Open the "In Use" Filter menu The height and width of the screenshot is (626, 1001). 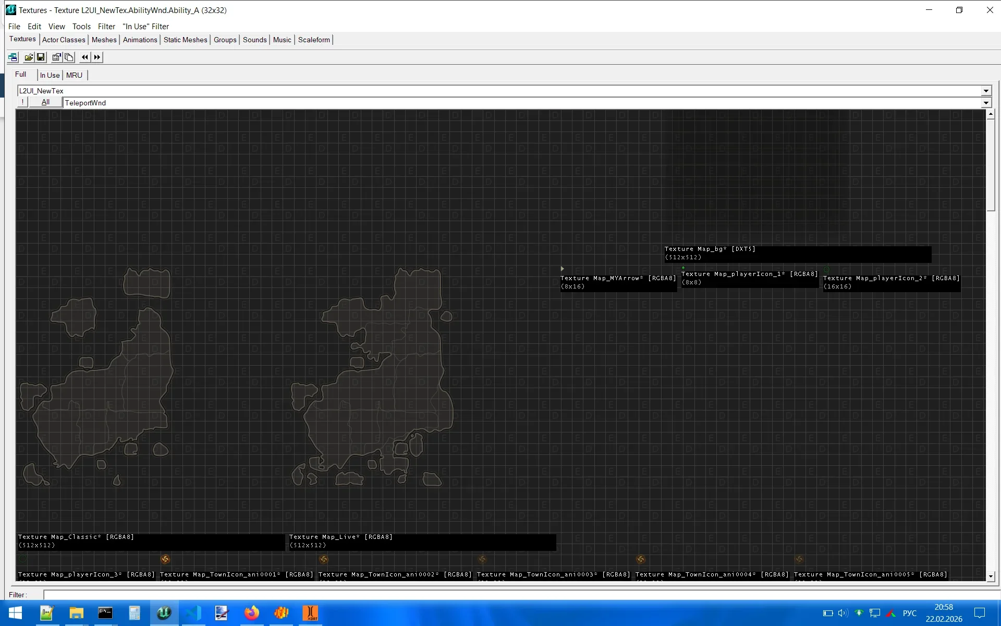coord(145,26)
